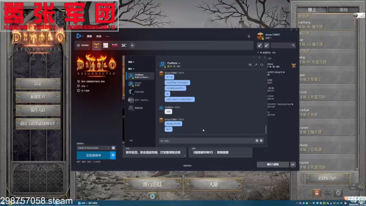Screen dimensions: 366x206
Task: Open the newbie guide news card
Action: [x=154, y=152]
